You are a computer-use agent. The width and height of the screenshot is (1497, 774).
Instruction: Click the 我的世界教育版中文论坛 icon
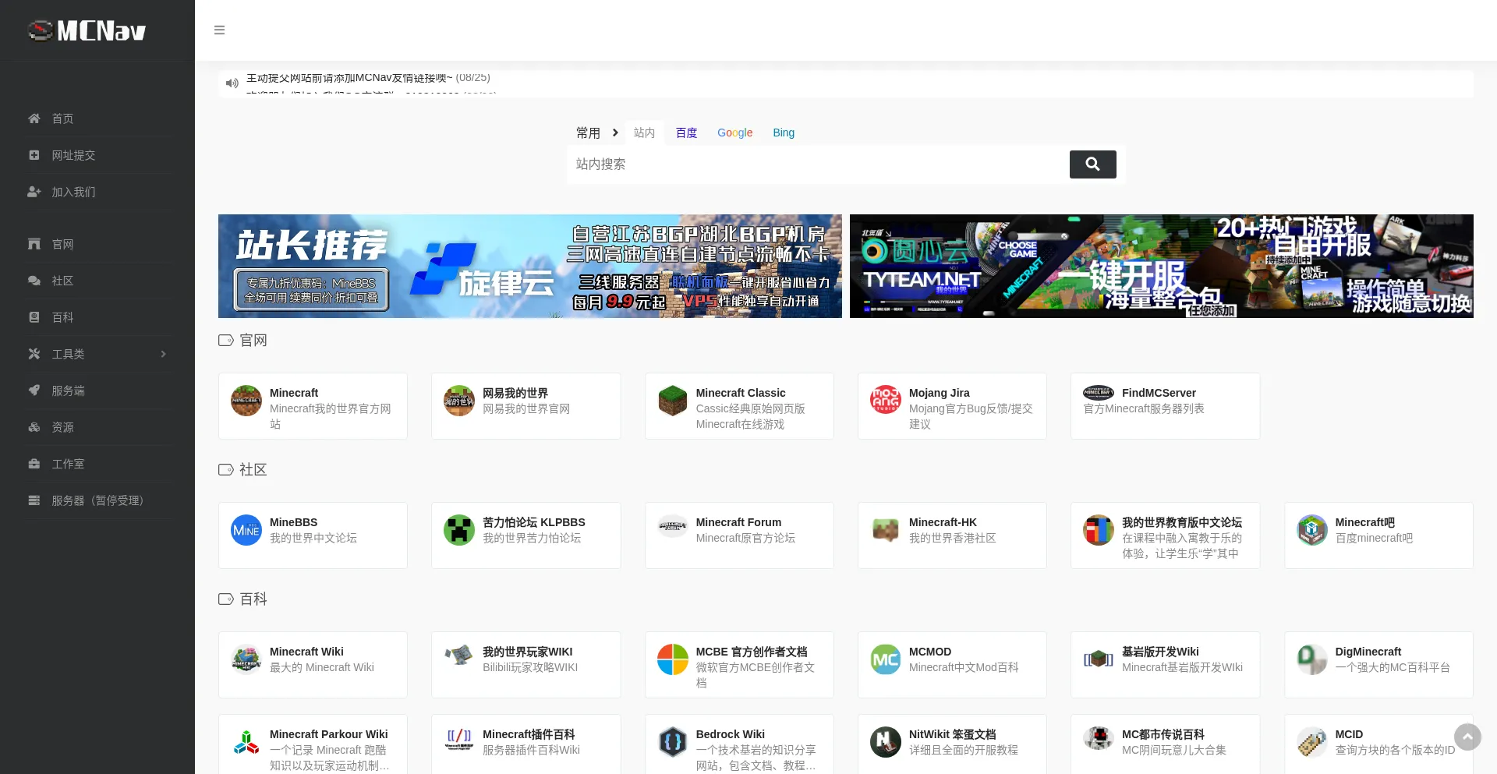tap(1099, 530)
